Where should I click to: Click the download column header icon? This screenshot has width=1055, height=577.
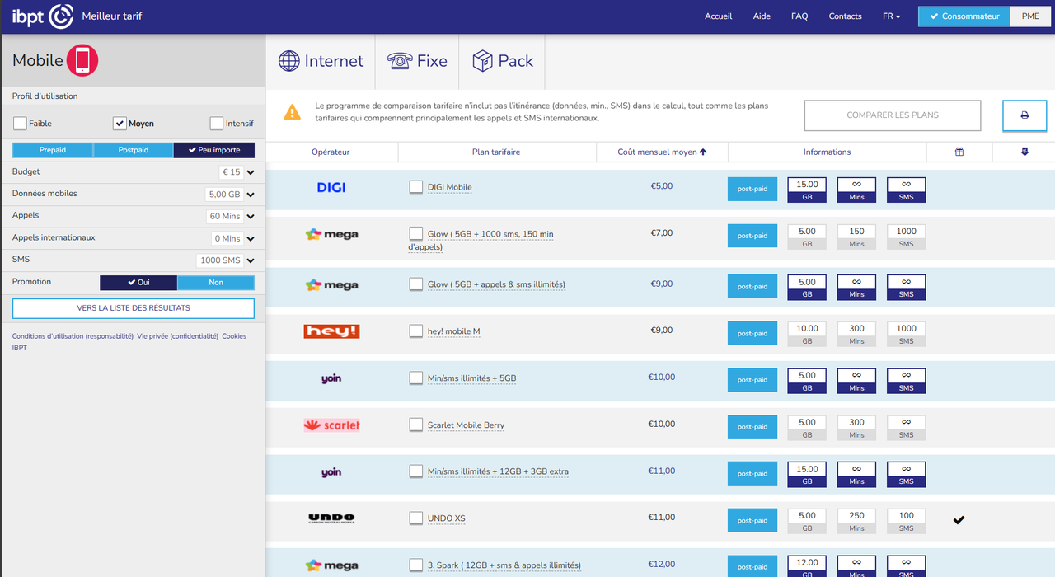point(1025,152)
